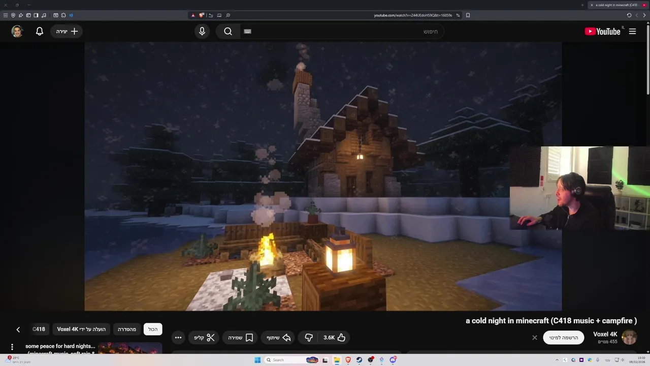650x366 pixels.
Task: Open File Explorer from the taskbar
Action: click(337, 360)
